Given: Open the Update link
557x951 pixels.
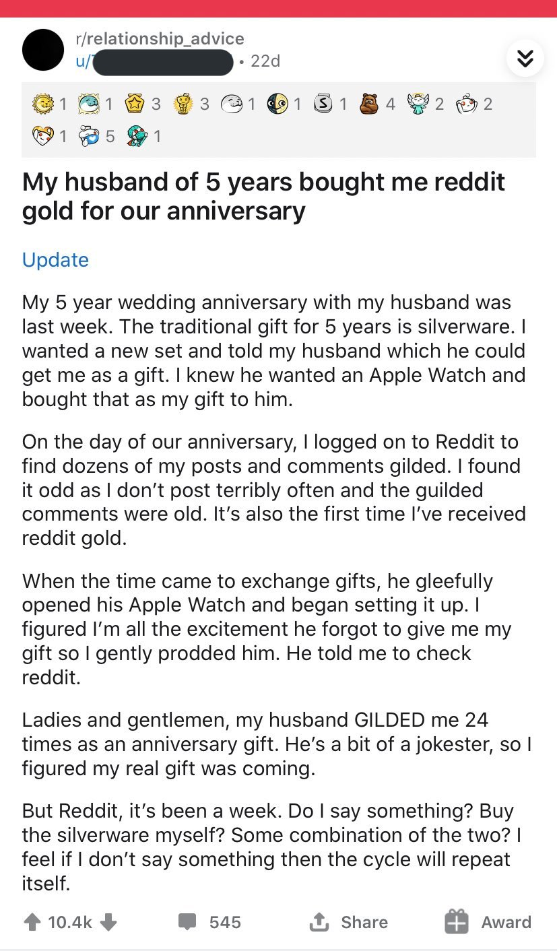Looking at the screenshot, I should coord(55,260).
